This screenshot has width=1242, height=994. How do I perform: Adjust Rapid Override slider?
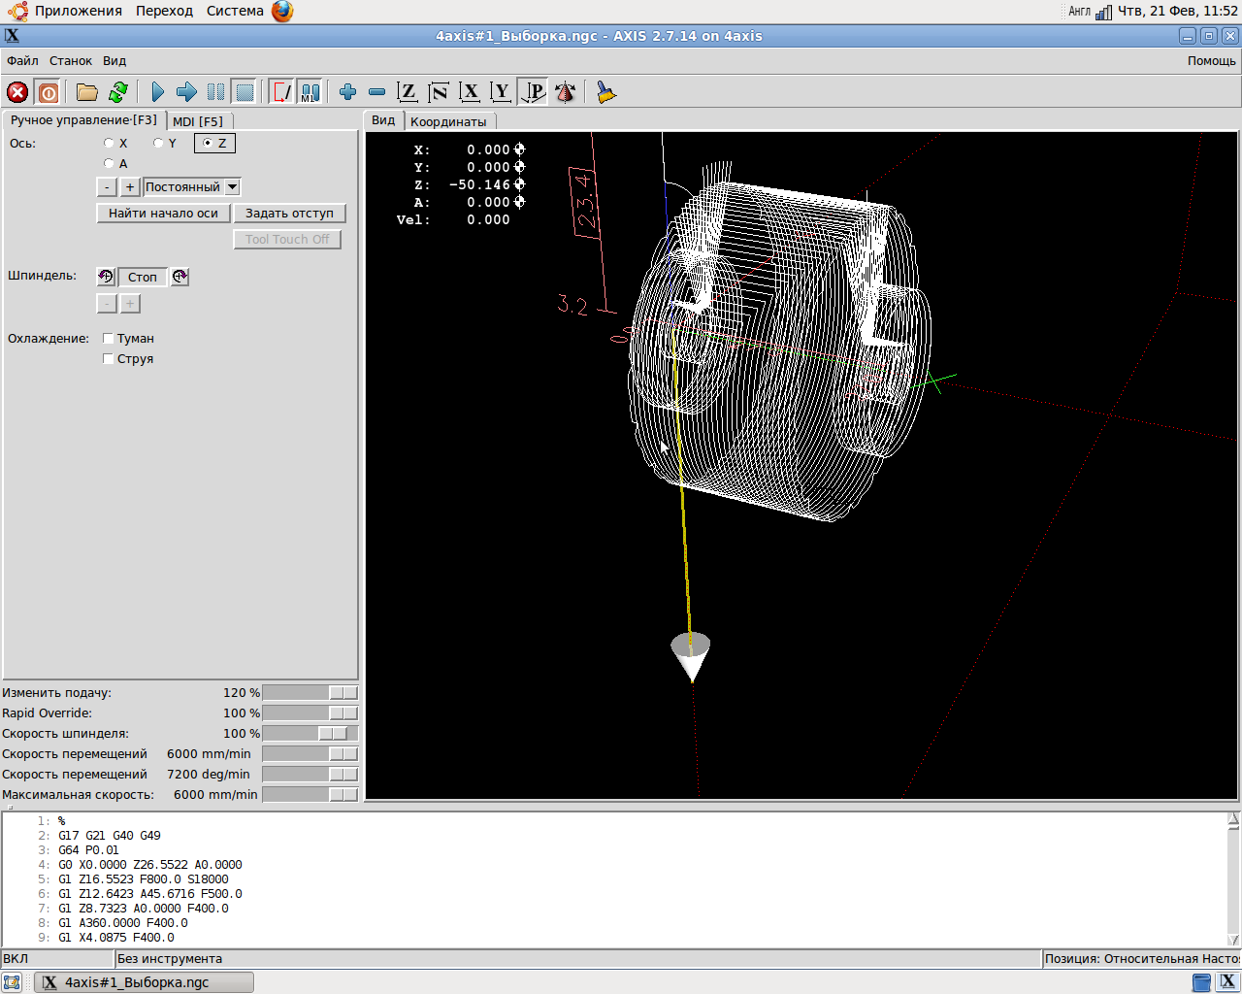click(343, 713)
